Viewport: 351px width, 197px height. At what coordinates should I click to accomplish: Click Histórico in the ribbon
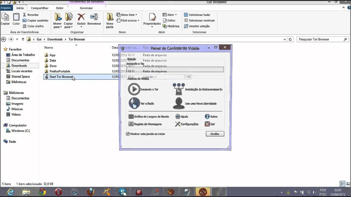[x=171, y=26]
